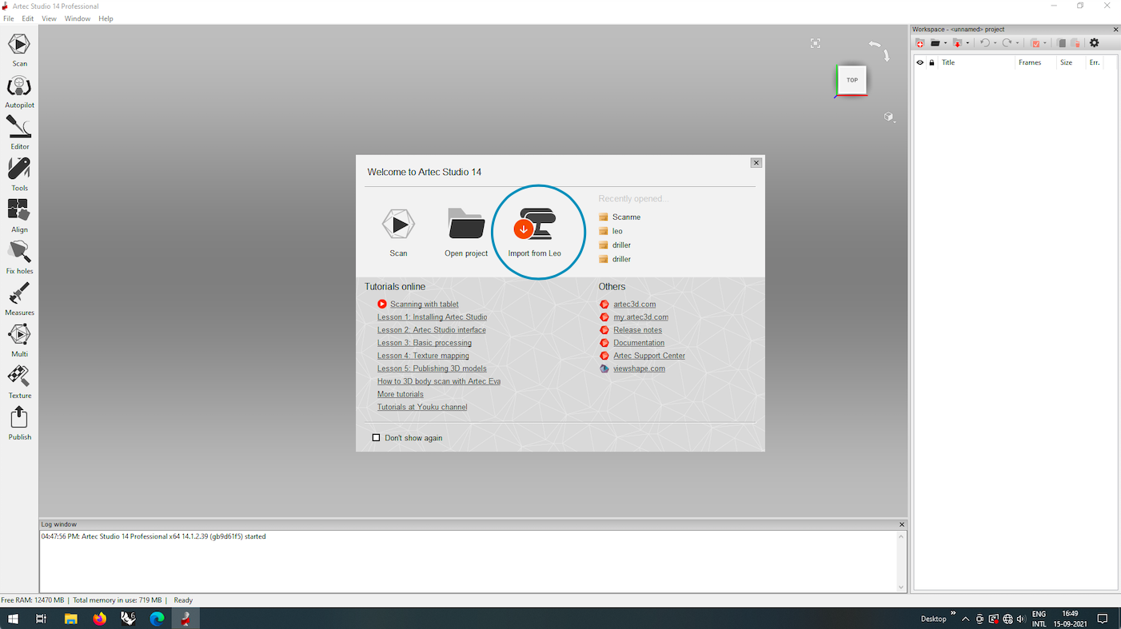This screenshot has width=1121, height=629.
Task: Expand the import dropdown arrow in Workspace
Action: tap(967, 43)
